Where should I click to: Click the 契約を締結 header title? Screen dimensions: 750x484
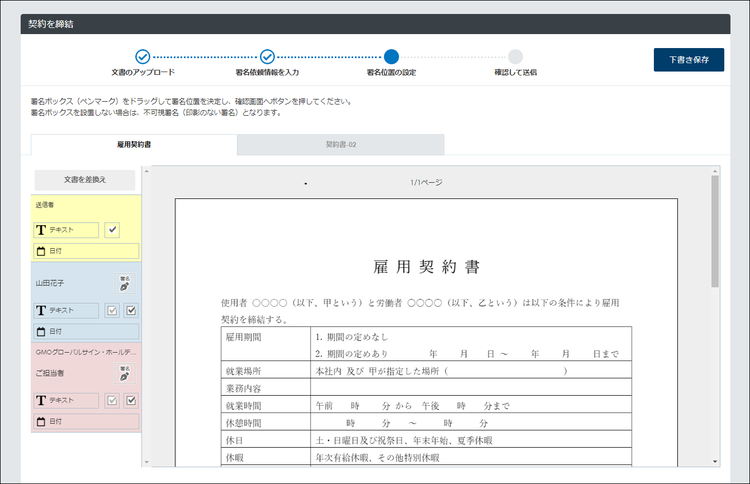click(51, 24)
